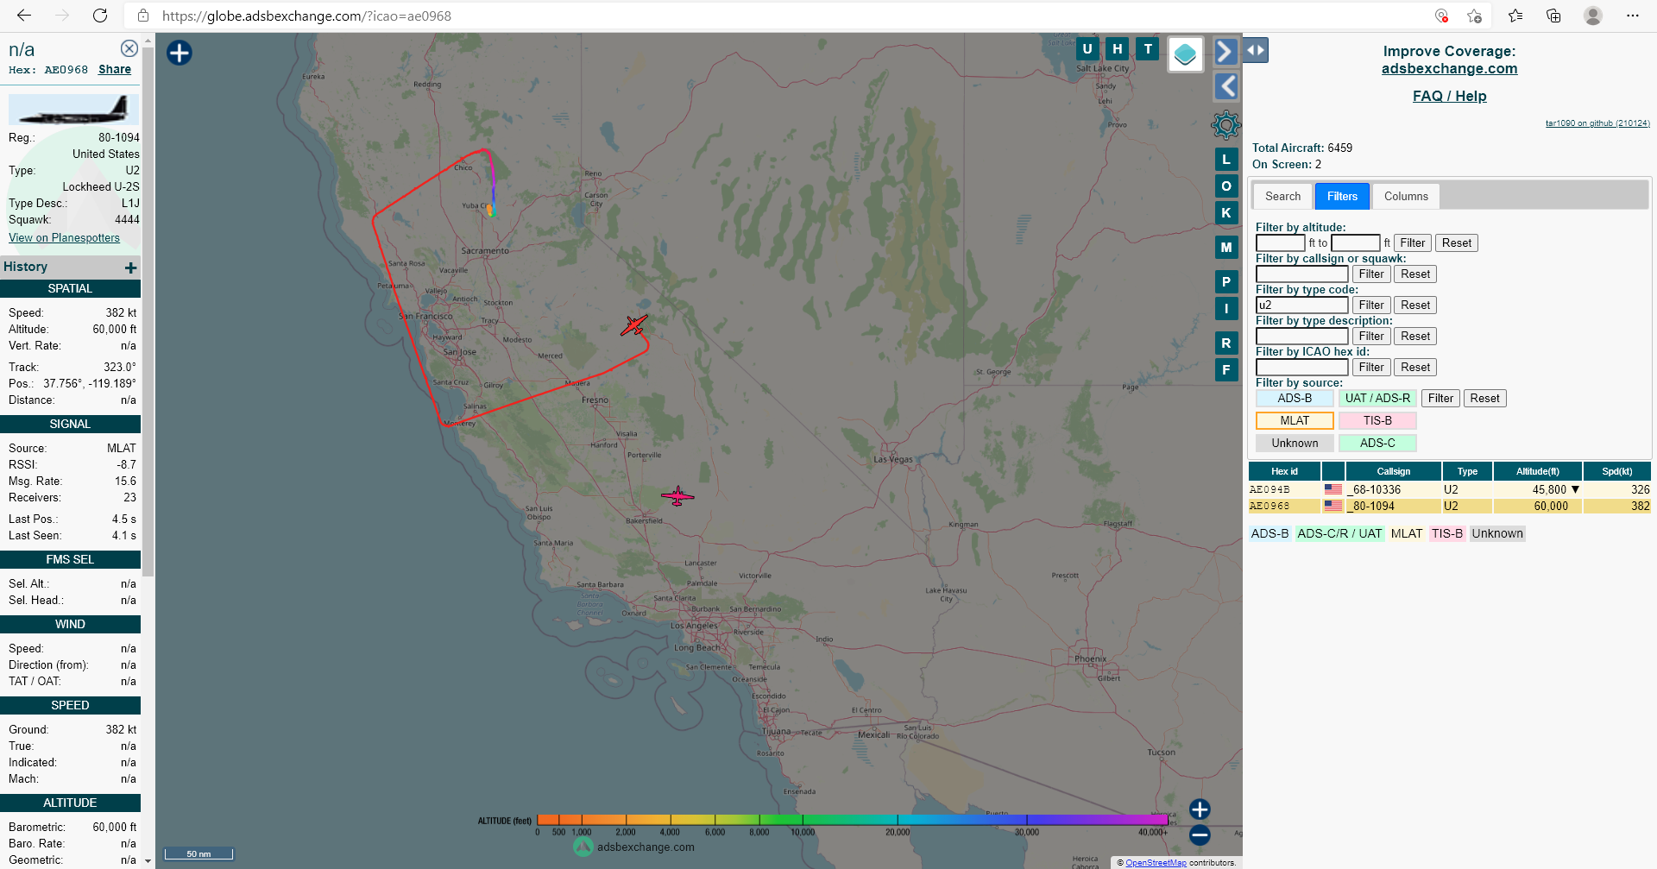This screenshot has height=869, width=1657.
Task: Toggle the T map button
Action: click(1147, 49)
